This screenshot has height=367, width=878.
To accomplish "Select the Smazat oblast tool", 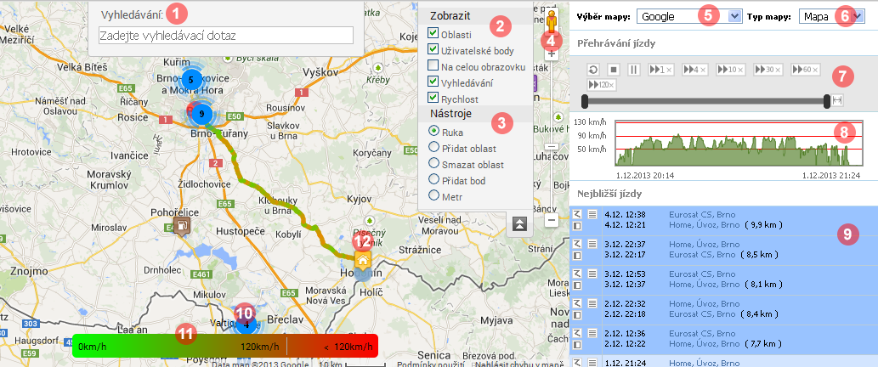I will 433,163.
